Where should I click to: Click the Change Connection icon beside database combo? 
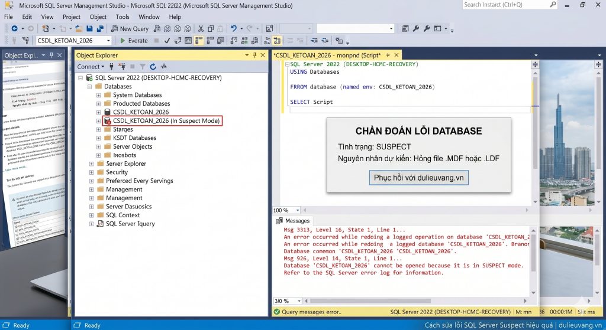(x=26, y=41)
